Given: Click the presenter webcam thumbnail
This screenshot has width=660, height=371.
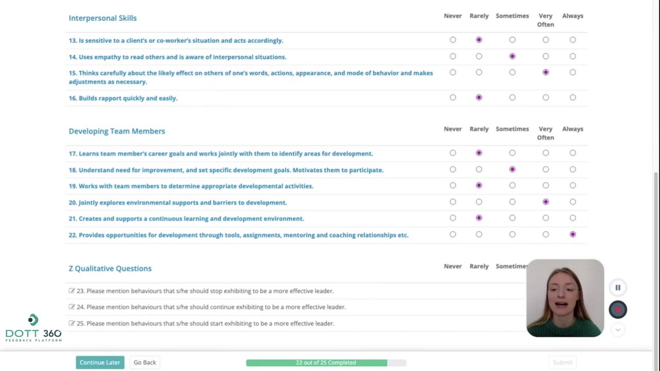Looking at the screenshot, I should click(x=565, y=298).
